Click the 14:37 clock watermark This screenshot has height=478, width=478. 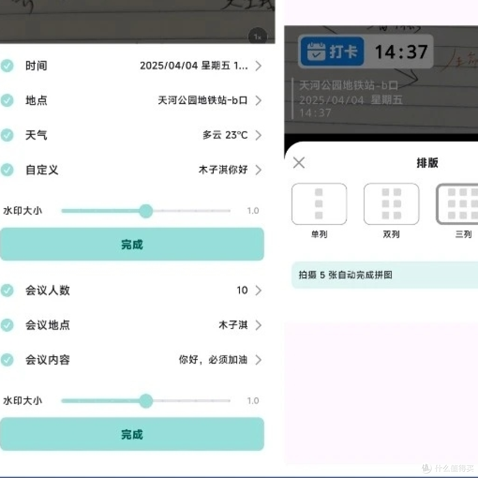point(401,51)
